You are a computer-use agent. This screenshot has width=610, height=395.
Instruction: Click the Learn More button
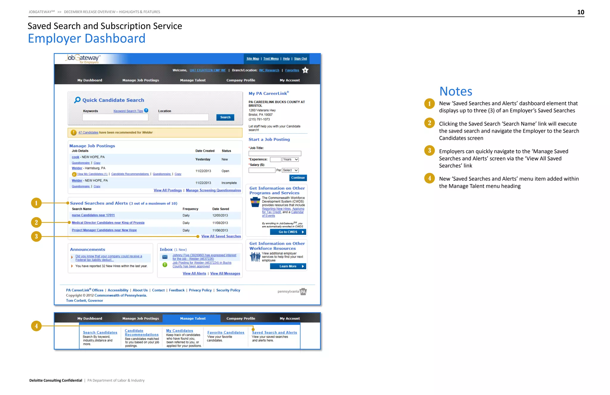[288, 266]
